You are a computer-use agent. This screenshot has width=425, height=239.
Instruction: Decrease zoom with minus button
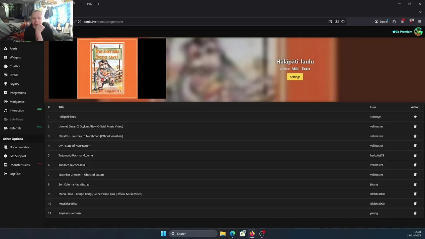pos(80,4)
